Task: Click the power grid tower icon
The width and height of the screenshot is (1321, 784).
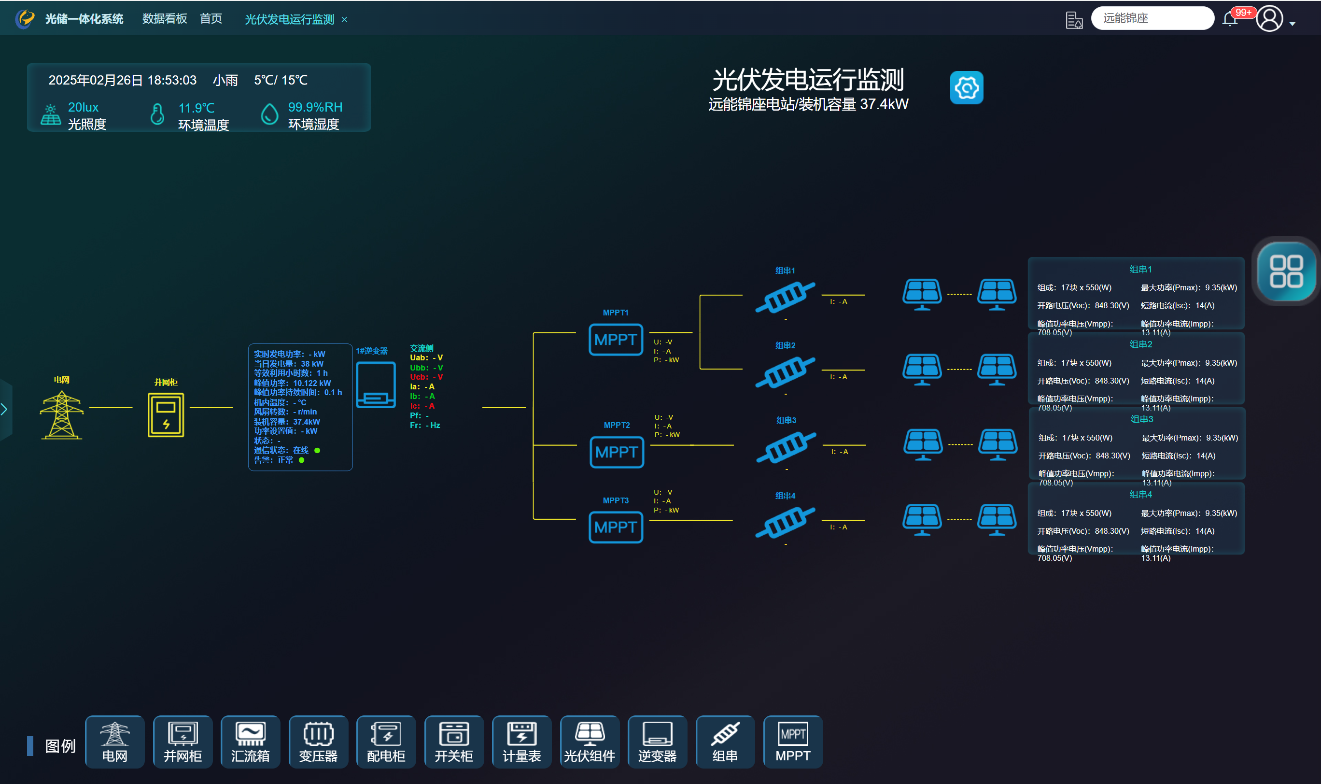Action: click(62, 415)
